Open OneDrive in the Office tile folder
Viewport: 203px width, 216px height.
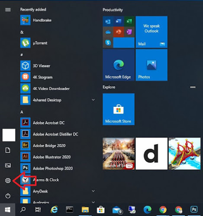pos(108,32)
